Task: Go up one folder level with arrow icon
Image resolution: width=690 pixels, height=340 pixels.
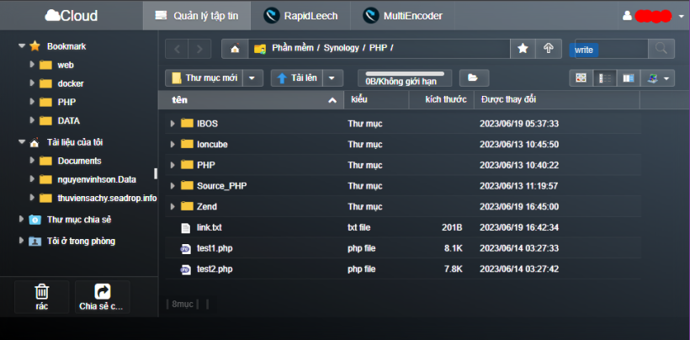Action: [549, 48]
